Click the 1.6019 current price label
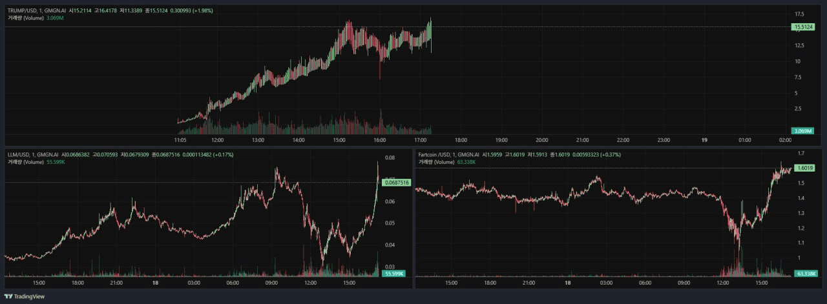The height and width of the screenshot is (304, 827). pos(804,168)
